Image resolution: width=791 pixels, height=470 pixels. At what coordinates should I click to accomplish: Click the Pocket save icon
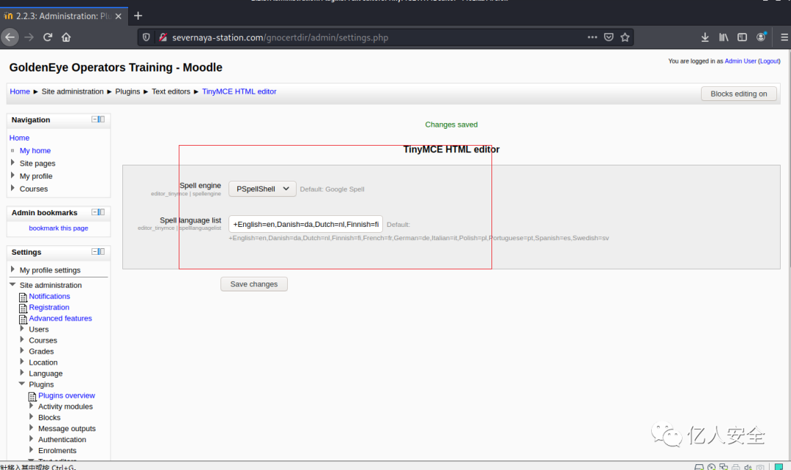pyautogui.click(x=609, y=37)
